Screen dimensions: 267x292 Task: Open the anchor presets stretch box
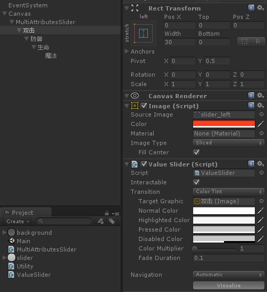143,34
